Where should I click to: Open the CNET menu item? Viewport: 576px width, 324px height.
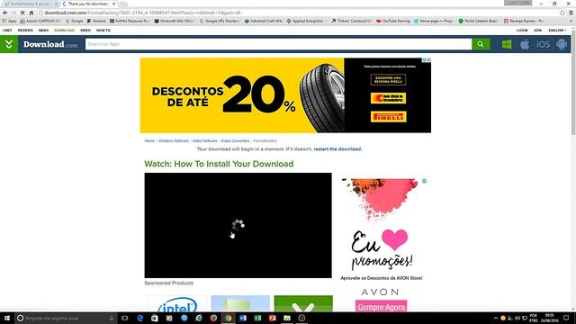[7, 31]
